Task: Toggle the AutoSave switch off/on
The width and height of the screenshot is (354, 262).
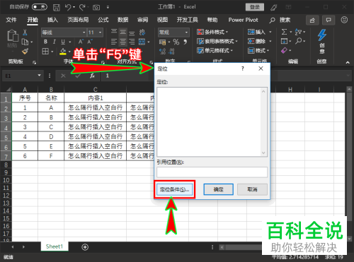Action: tap(40, 7)
